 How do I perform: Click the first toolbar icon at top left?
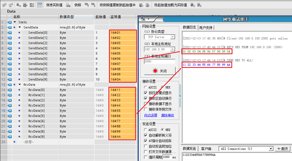pyautogui.click(x=4, y=5)
